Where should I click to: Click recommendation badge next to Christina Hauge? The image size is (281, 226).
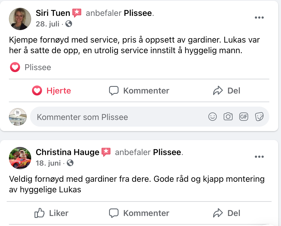point(106,152)
